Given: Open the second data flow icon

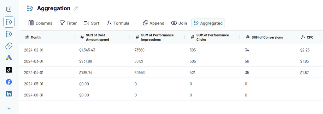Looking at the screenshot, I should coord(9,34).
